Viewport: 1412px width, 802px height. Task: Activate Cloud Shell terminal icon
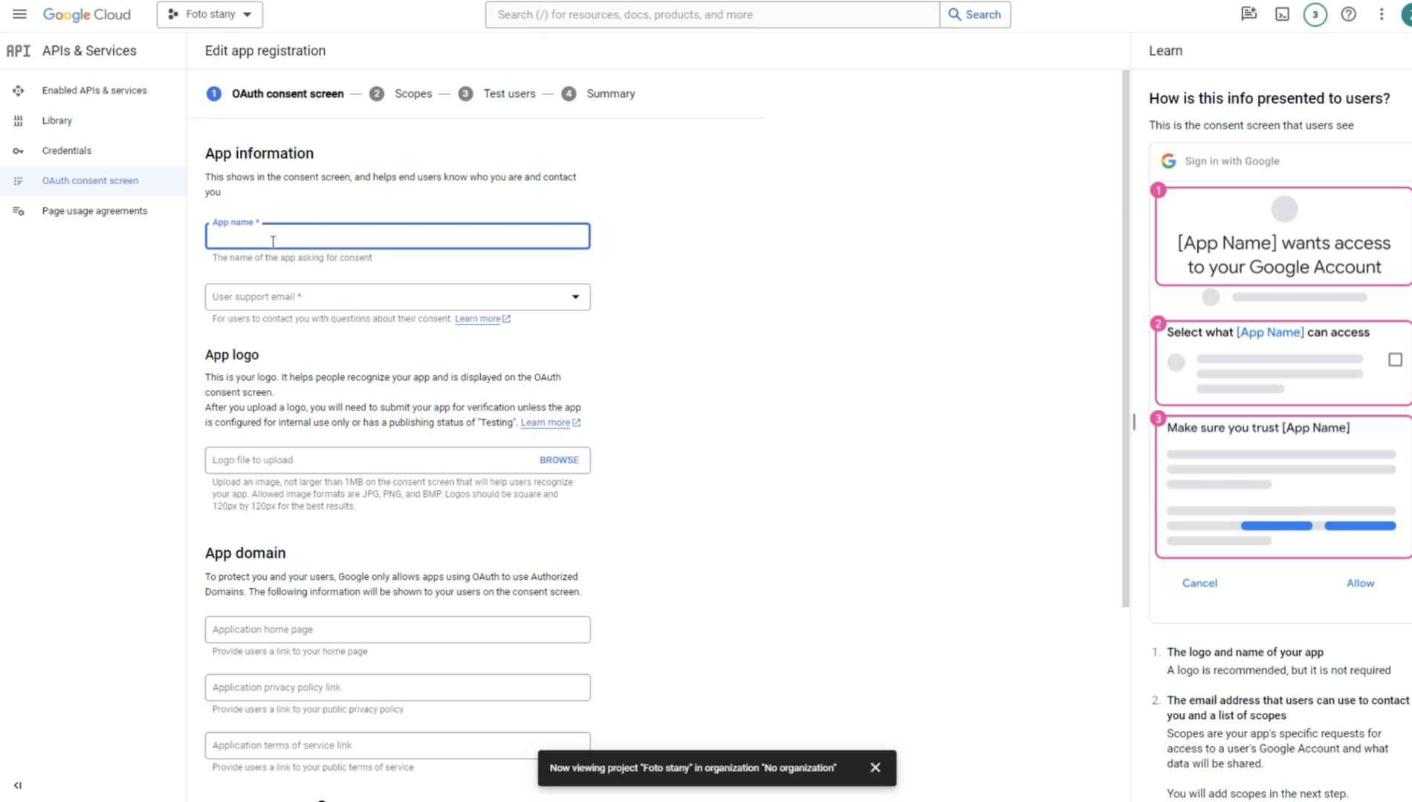[1282, 14]
